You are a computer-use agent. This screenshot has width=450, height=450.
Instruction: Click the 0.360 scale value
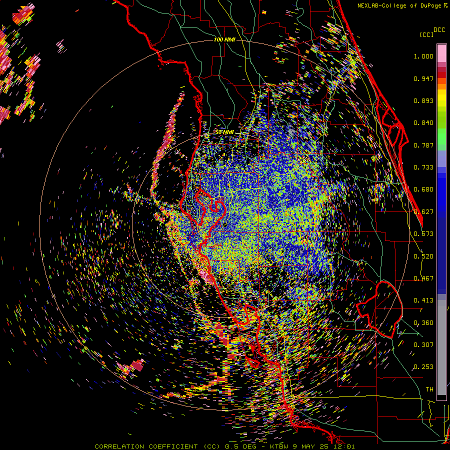tap(423, 323)
